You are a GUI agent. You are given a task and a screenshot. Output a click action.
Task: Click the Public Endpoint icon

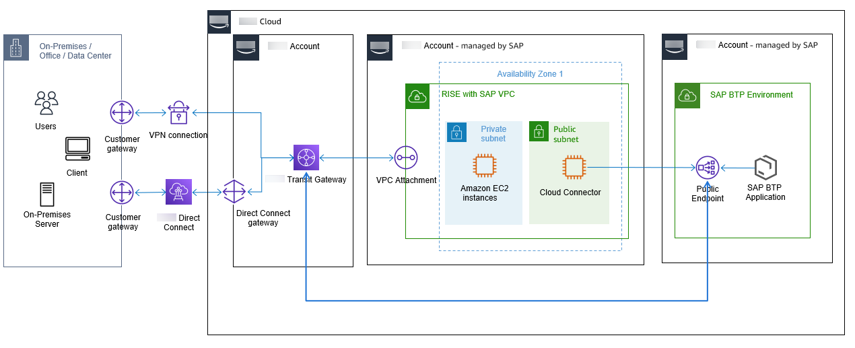point(708,167)
